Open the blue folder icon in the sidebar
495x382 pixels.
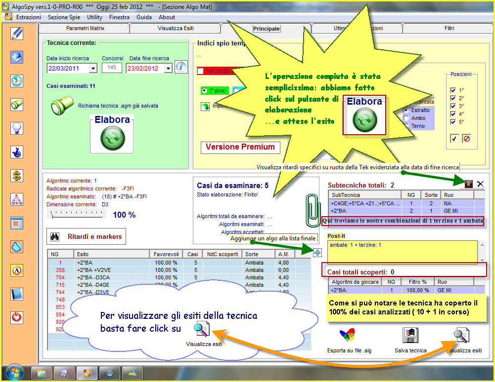click(17, 57)
